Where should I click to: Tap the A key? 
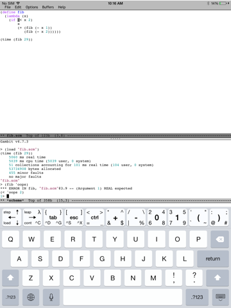[19, 259]
